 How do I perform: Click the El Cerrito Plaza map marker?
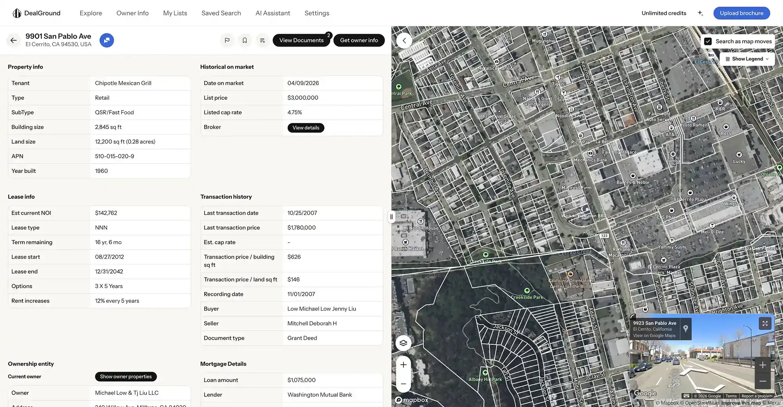pos(690,193)
